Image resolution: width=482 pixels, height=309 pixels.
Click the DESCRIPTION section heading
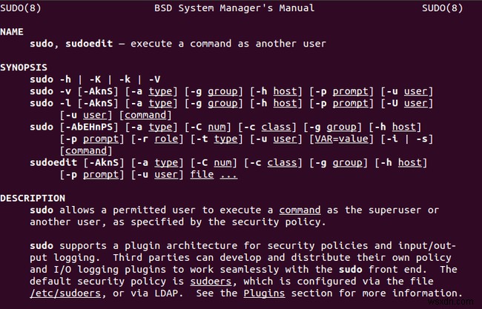33,198
